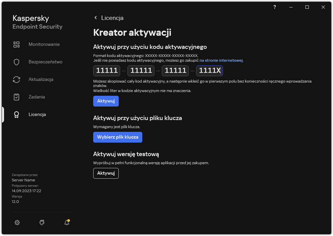Open notifications with the bell icon
Image resolution: width=333 pixels, height=236 pixels.
(x=67, y=223)
